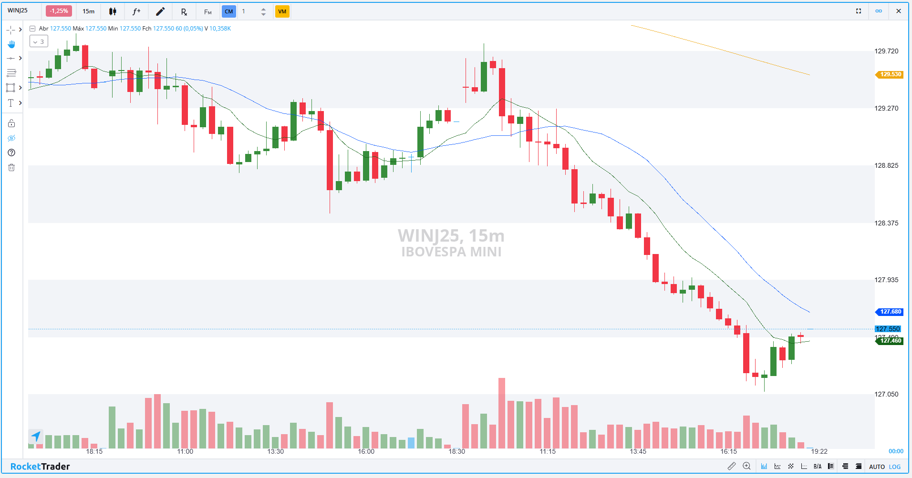Select the text annotation tool
Screen dimensions: 912x478
pos(10,102)
